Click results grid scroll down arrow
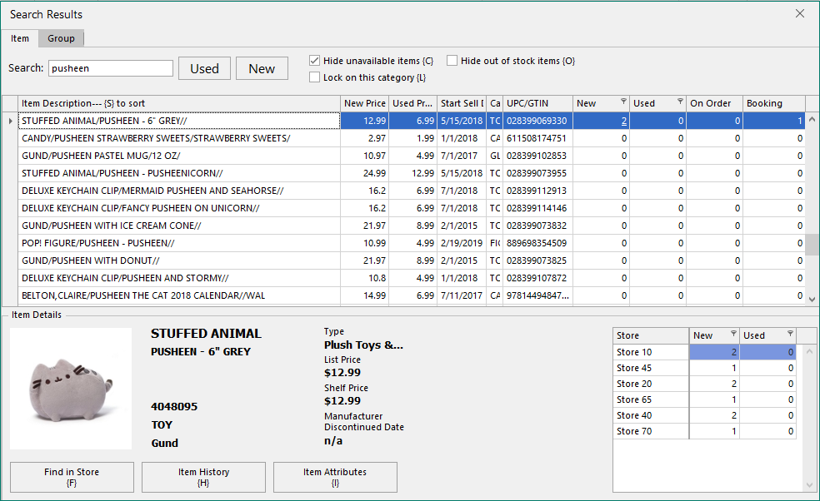This screenshot has width=820, height=501. pyautogui.click(x=812, y=300)
